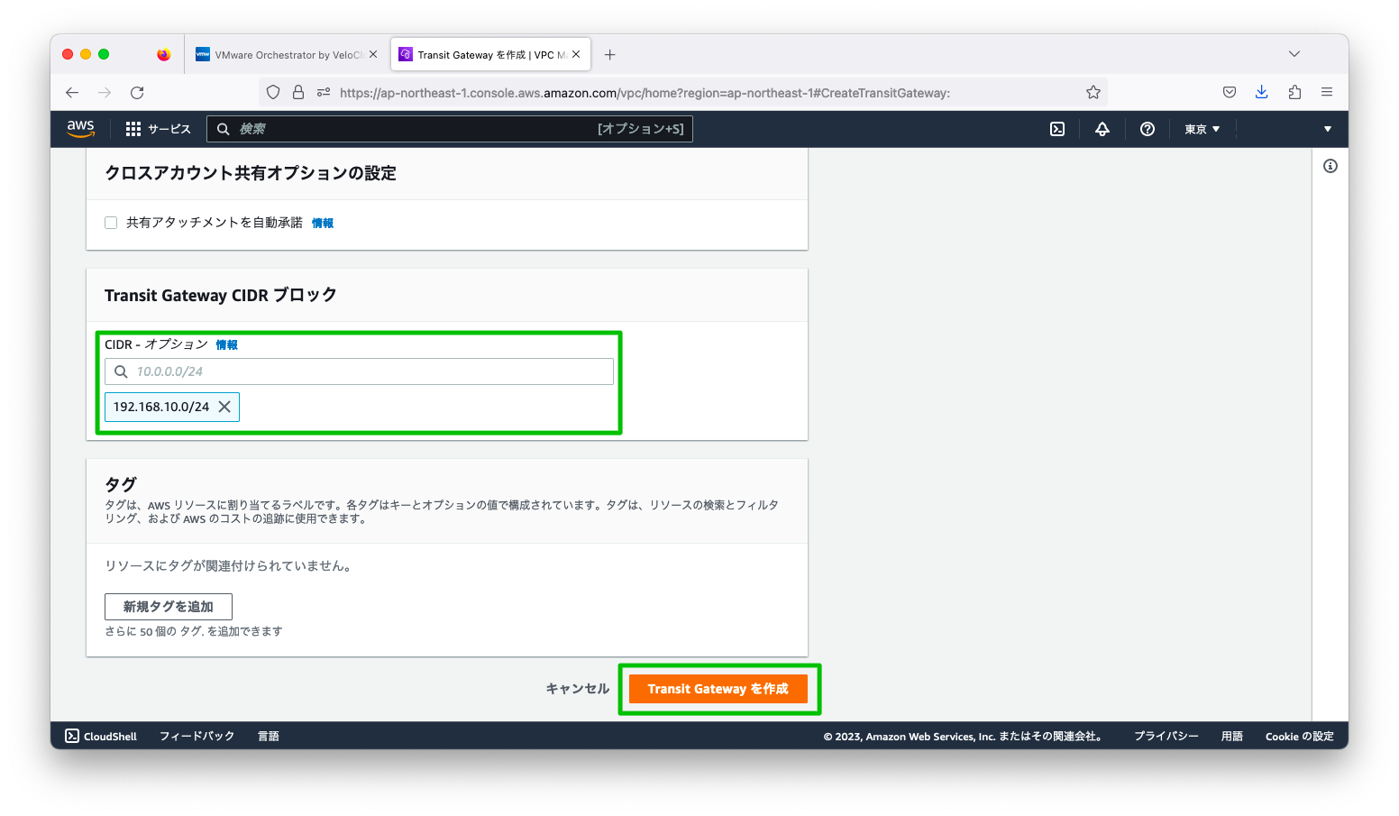
Task: Click the padlock site info icon
Action: pyautogui.click(x=298, y=92)
